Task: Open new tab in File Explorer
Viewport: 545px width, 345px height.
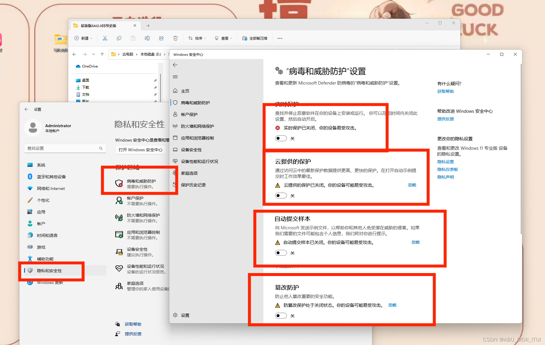Action: tap(148, 26)
